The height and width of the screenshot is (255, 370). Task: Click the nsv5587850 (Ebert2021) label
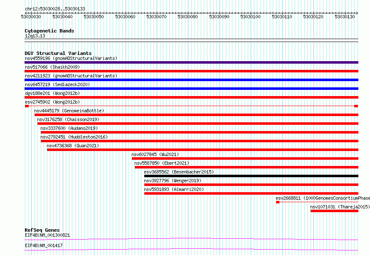coord(162,163)
